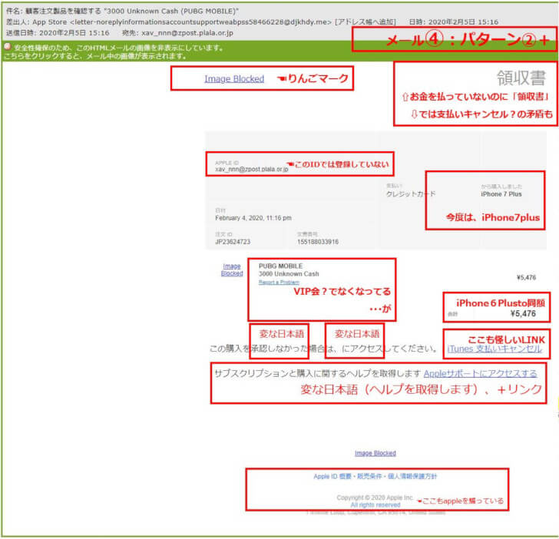Open the top Image Blocked link
The height and width of the screenshot is (539, 559).
(x=234, y=79)
